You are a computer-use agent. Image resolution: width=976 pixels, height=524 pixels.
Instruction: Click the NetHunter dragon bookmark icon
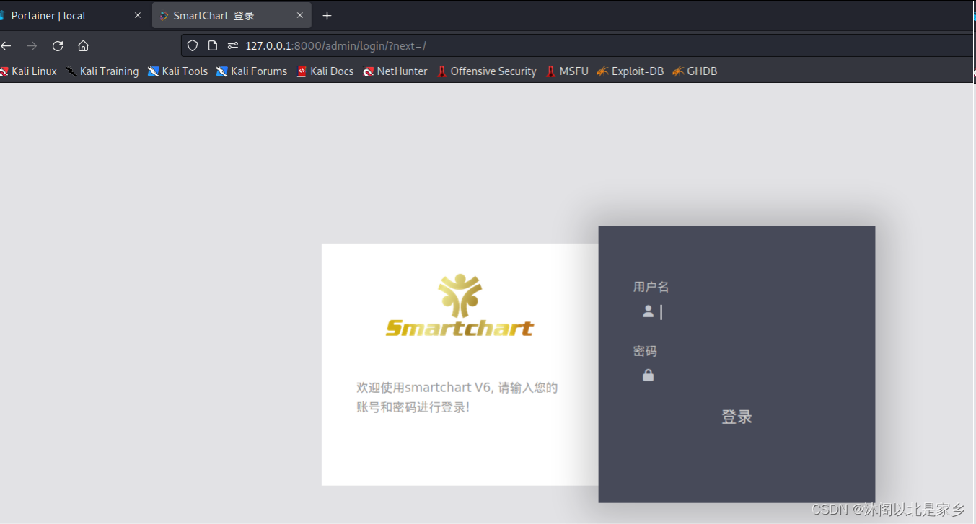366,71
